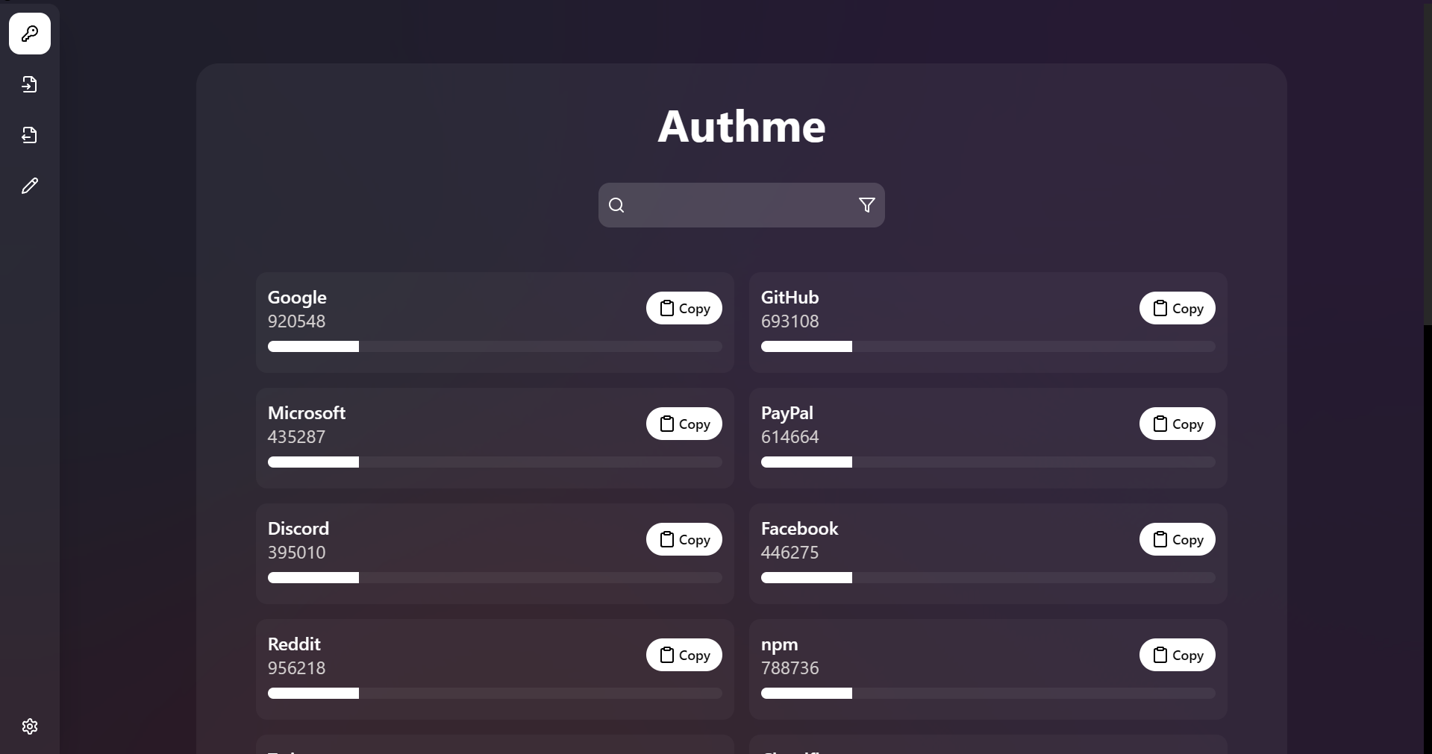Select the Facebook code 446275
1432x754 pixels.
coord(790,553)
